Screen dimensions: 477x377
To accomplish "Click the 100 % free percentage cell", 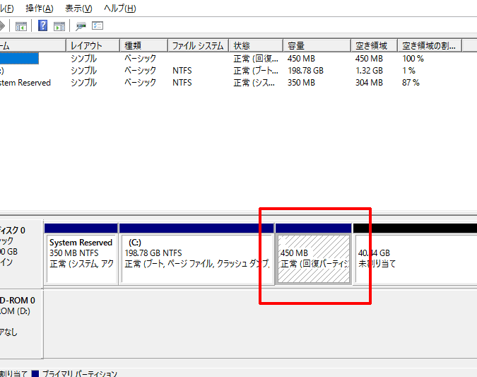I will pos(413,59).
